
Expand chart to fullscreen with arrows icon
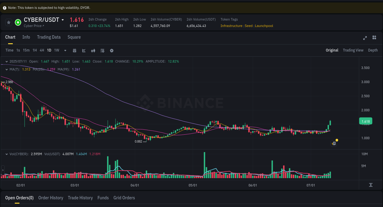[365, 38]
